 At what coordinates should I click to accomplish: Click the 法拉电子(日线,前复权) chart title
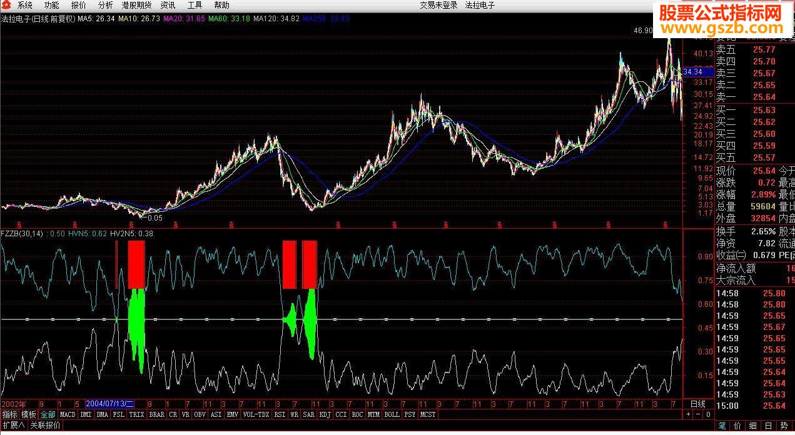click(38, 19)
